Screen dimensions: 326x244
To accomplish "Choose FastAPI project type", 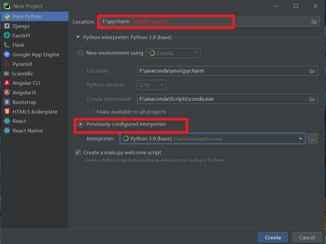I will 34,35.
